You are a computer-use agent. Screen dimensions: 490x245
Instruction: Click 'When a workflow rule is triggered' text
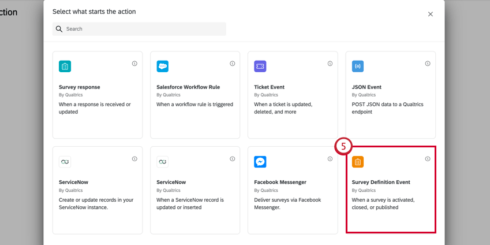pos(194,105)
